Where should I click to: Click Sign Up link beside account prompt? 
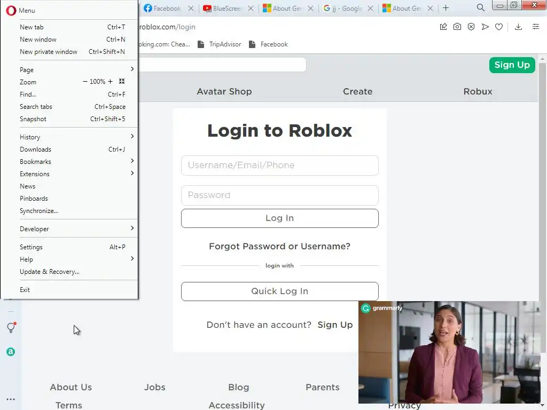pos(335,325)
